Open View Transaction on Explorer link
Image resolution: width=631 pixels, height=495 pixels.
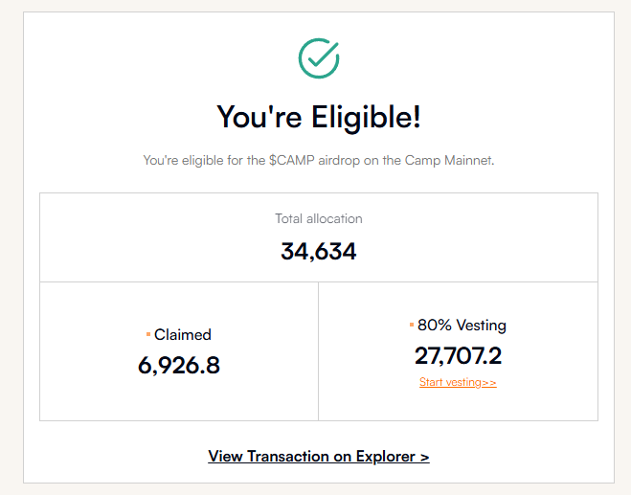[319, 457]
